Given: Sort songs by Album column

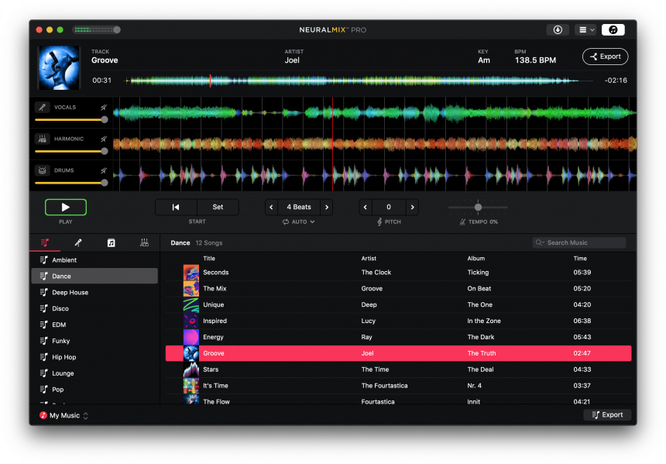Looking at the screenshot, I should tap(475, 259).
